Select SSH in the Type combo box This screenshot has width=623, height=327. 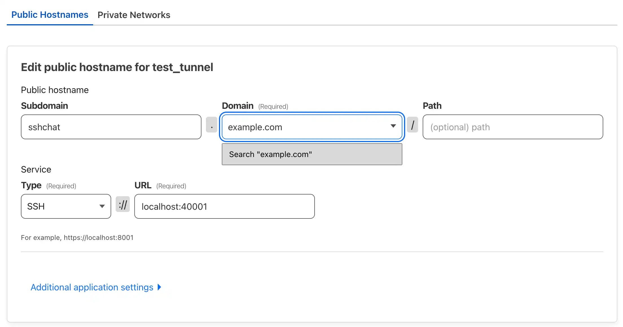click(56, 206)
